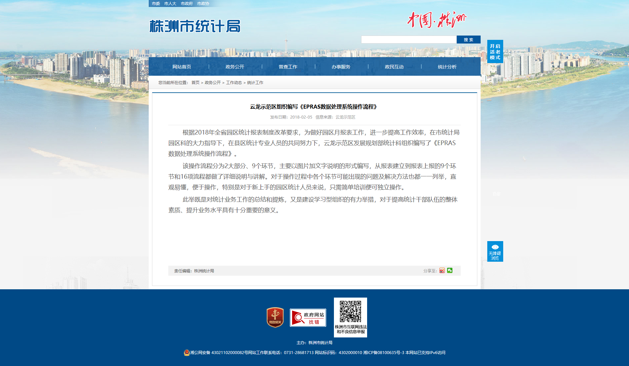
Task: Click the police shield icon in footer
Action: click(x=187, y=353)
